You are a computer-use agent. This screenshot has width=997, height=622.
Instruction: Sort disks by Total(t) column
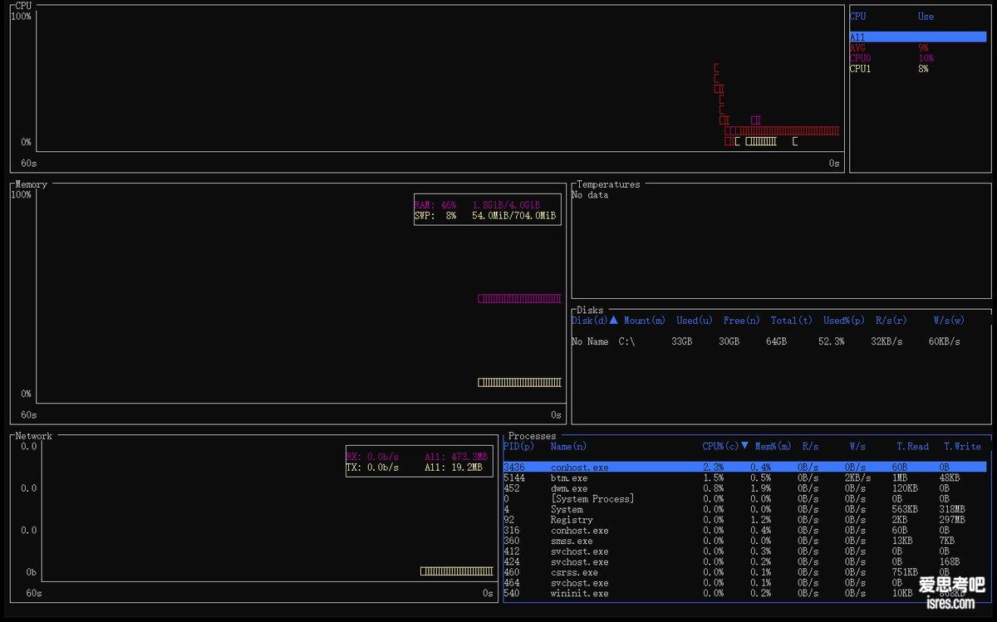click(792, 321)
